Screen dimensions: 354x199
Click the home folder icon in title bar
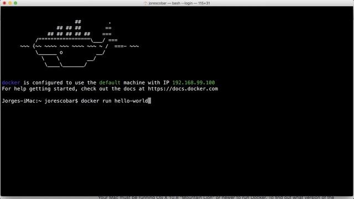[145, 3]
